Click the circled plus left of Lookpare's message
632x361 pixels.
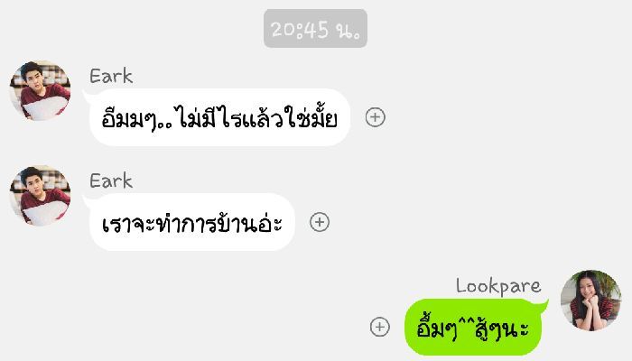380,327
